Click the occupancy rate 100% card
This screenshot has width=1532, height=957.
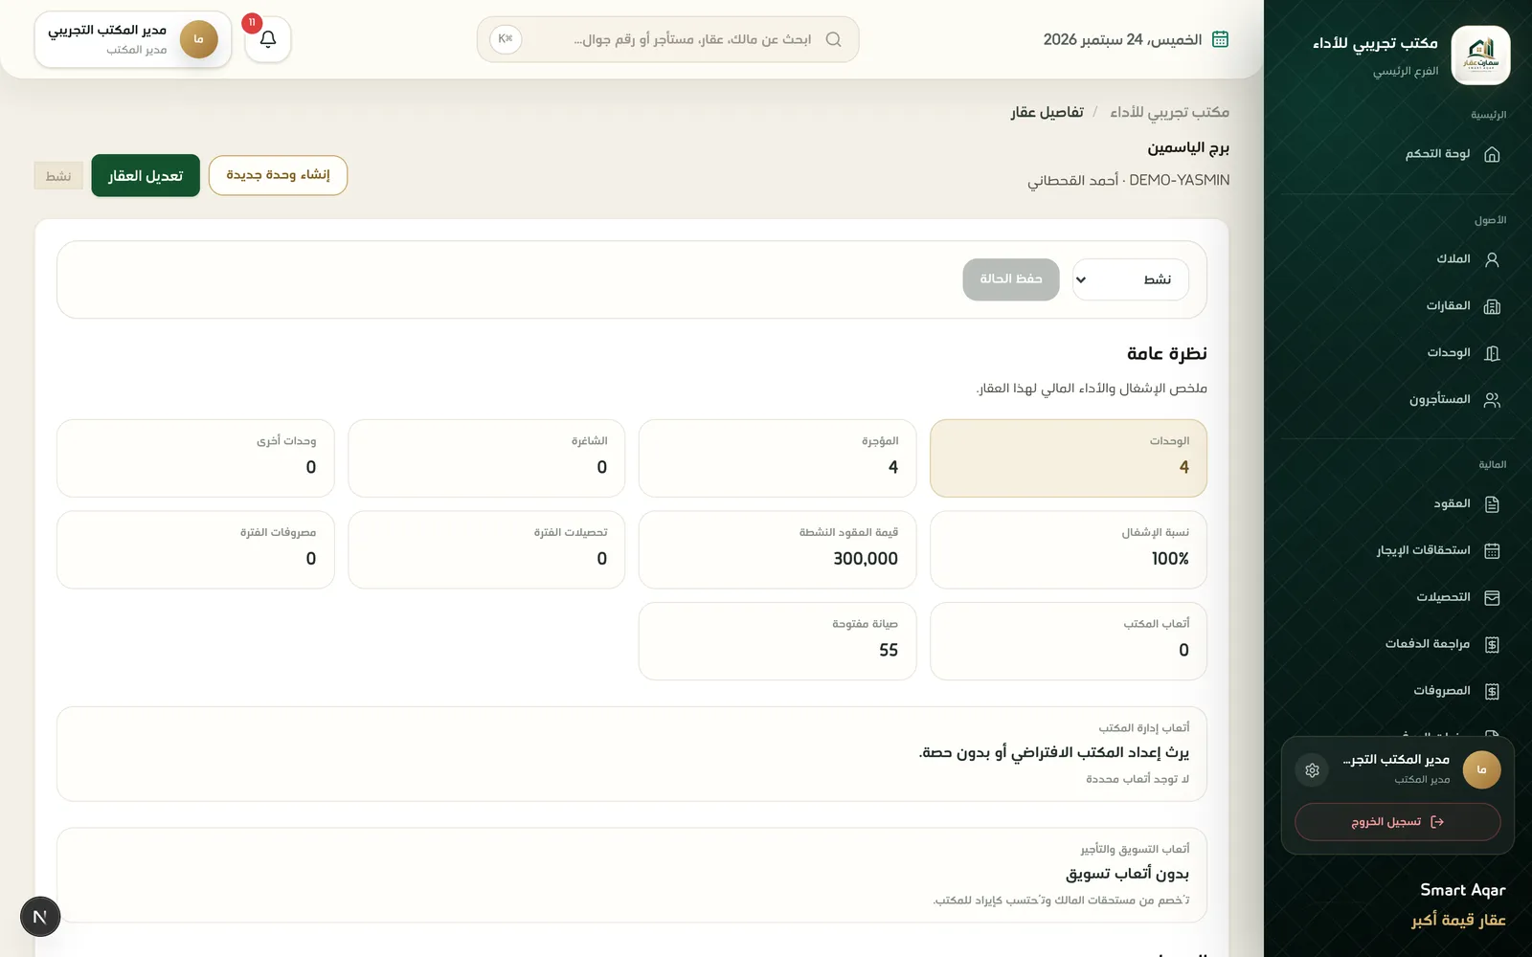tap(1069, 549)
